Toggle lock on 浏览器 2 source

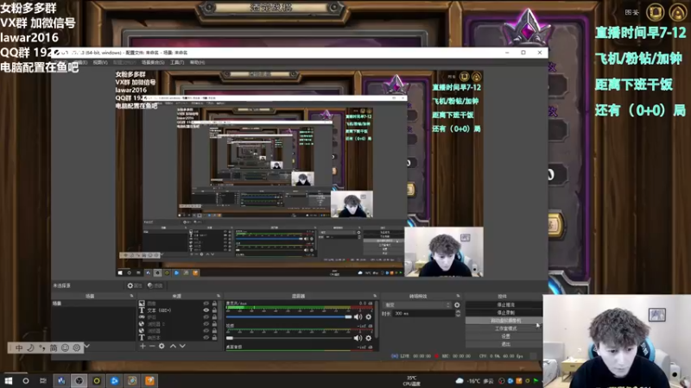tap(214, 324)
